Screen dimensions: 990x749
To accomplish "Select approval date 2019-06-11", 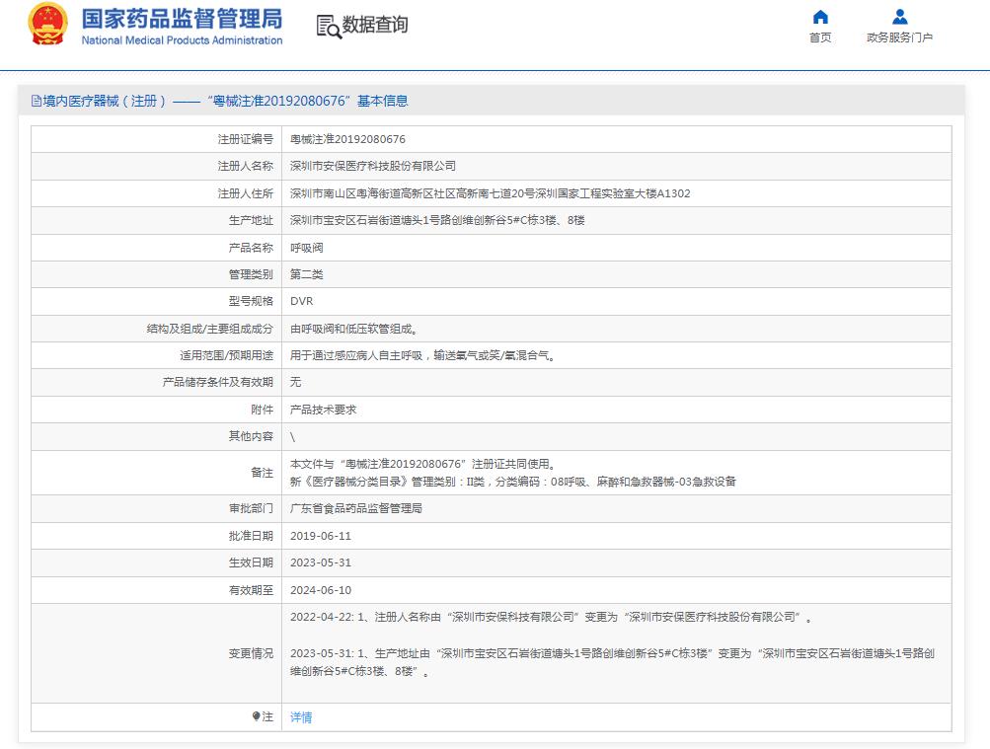I will (x=321, y=536).
